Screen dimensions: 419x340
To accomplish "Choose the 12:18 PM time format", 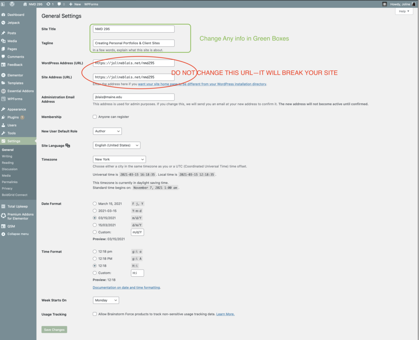I will [x=95, y=259].
